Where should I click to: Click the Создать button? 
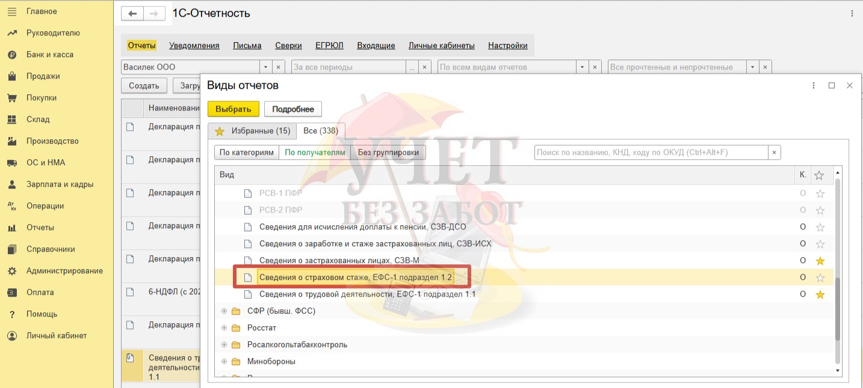[x=144, y=85]
